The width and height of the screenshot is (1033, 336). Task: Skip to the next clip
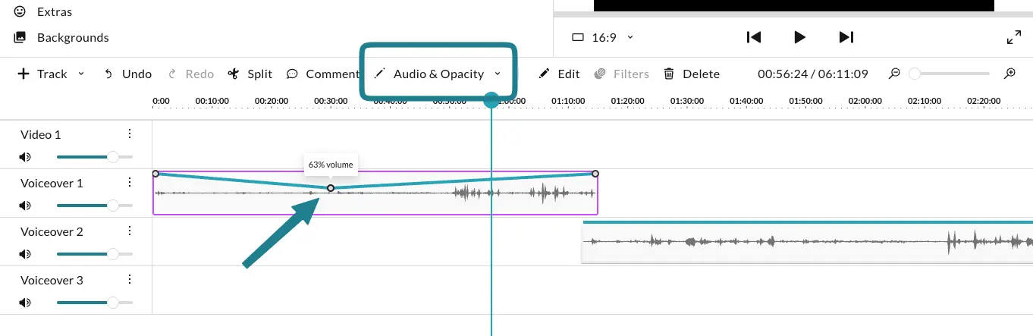pos(846,37)
